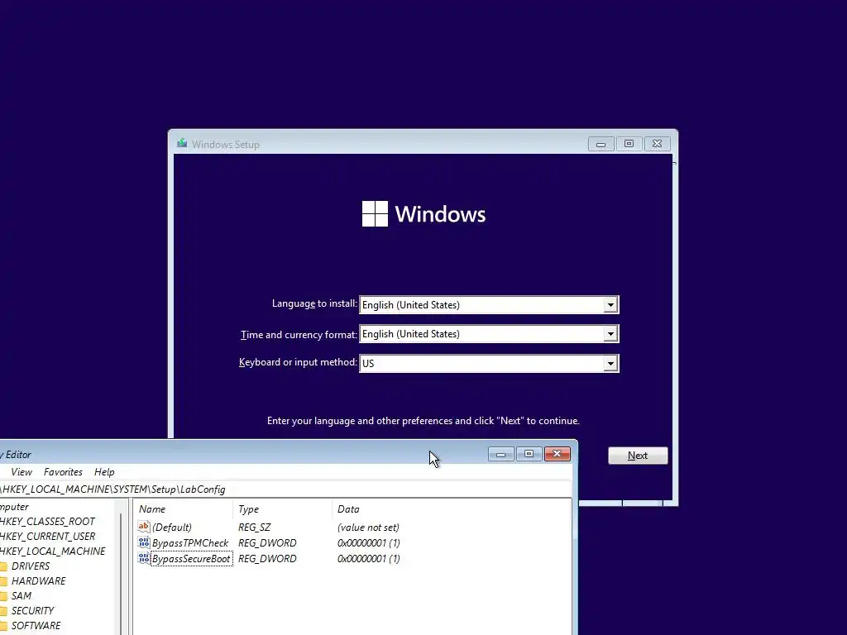The image size is (847, 635).
Task: Click the SOFTWARE folder icon
Action: (x=2, y=625)
